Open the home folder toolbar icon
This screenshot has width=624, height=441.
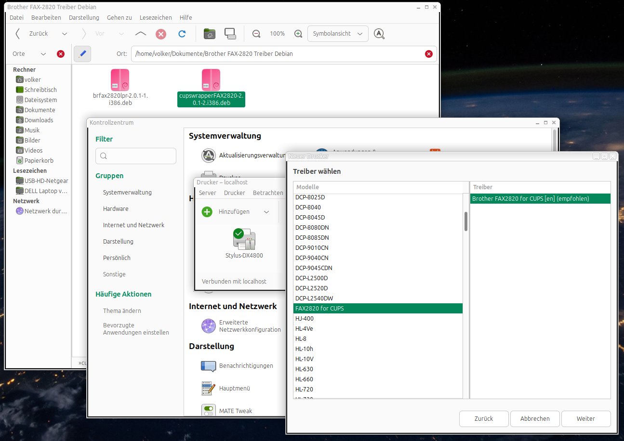(210, 34)
